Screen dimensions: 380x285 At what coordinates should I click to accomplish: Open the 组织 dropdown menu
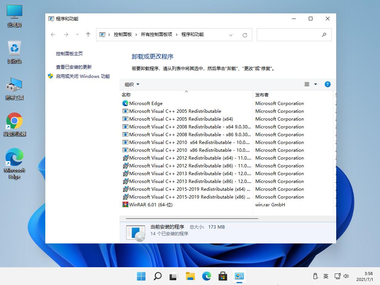click(x=132, y=84)
